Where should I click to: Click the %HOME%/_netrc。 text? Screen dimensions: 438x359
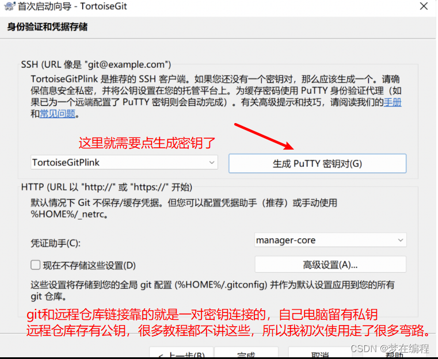(x=69, y=215)
